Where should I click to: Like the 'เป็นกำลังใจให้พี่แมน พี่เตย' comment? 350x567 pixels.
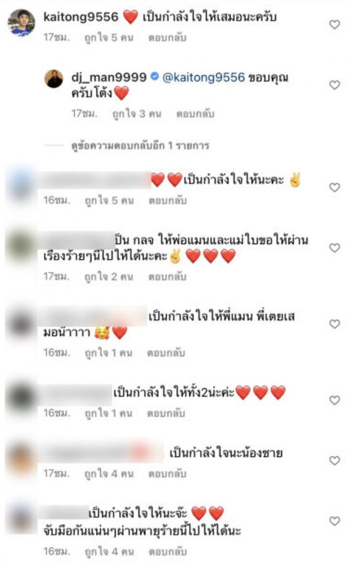click(334, 324)
